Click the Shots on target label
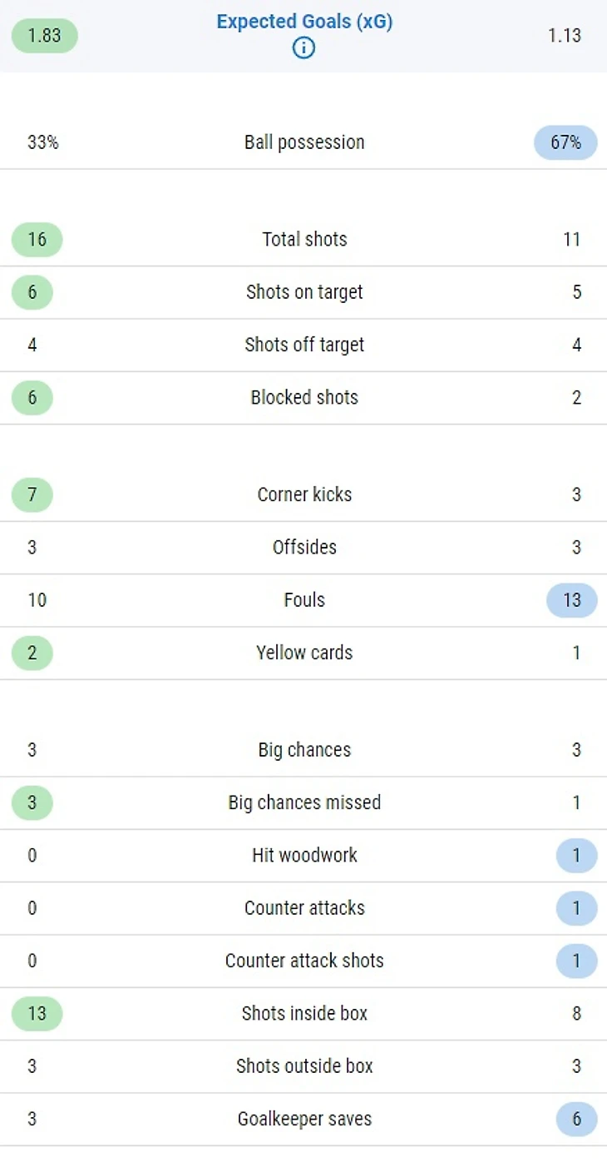 (304, 292)
